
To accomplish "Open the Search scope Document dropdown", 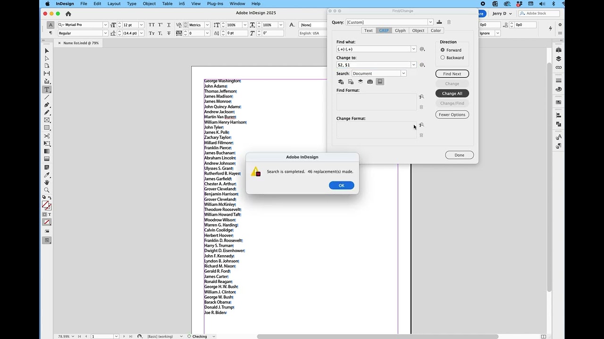I will coord(403,73).
